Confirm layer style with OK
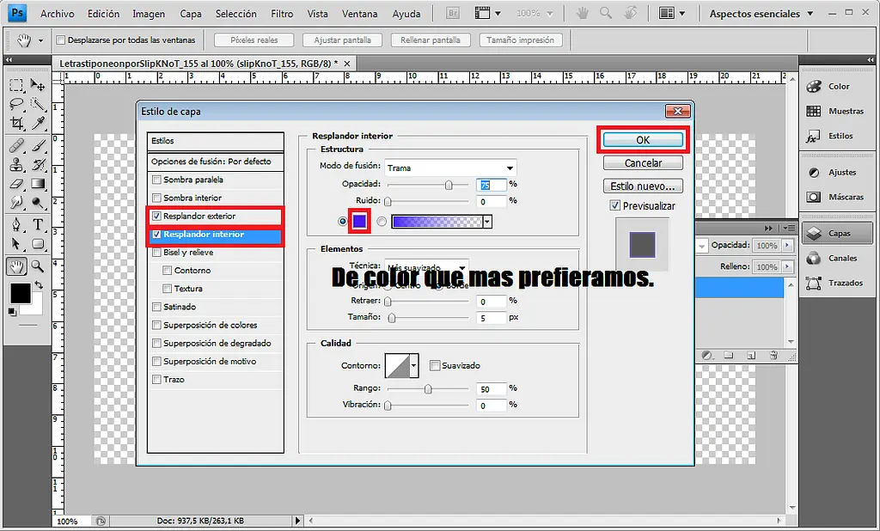The width and height of the screenshot is (880, 531). [643, 140]
